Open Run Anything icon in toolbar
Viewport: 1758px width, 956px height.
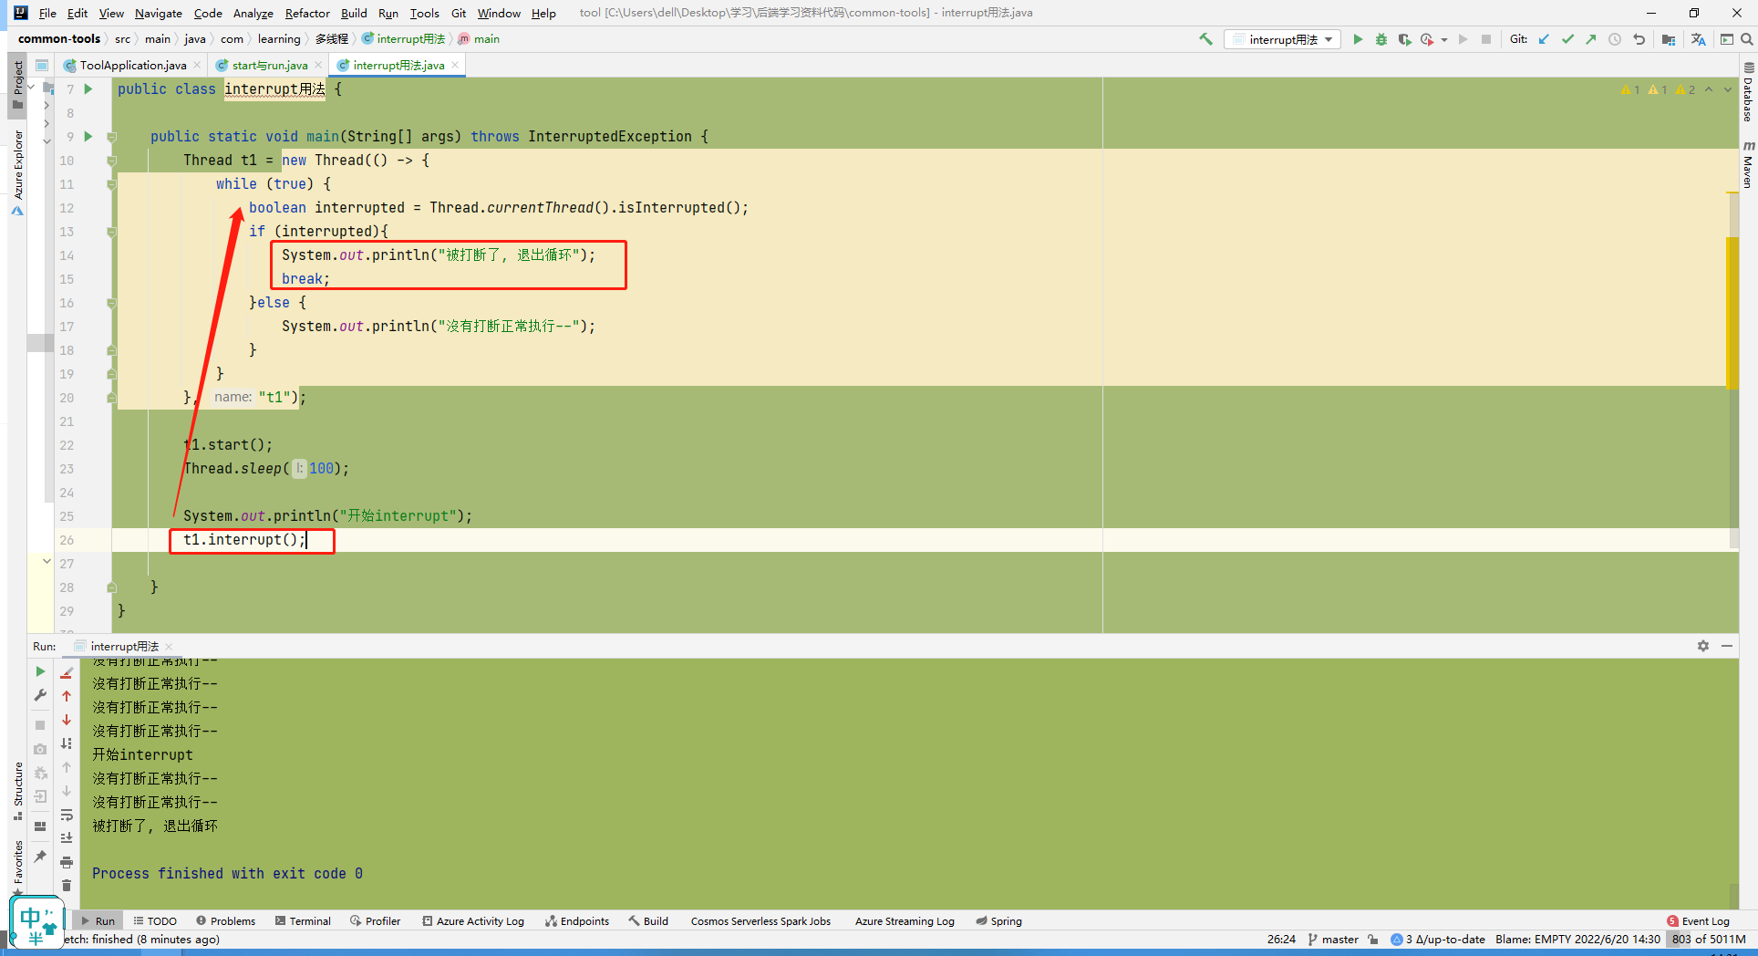1727,39
